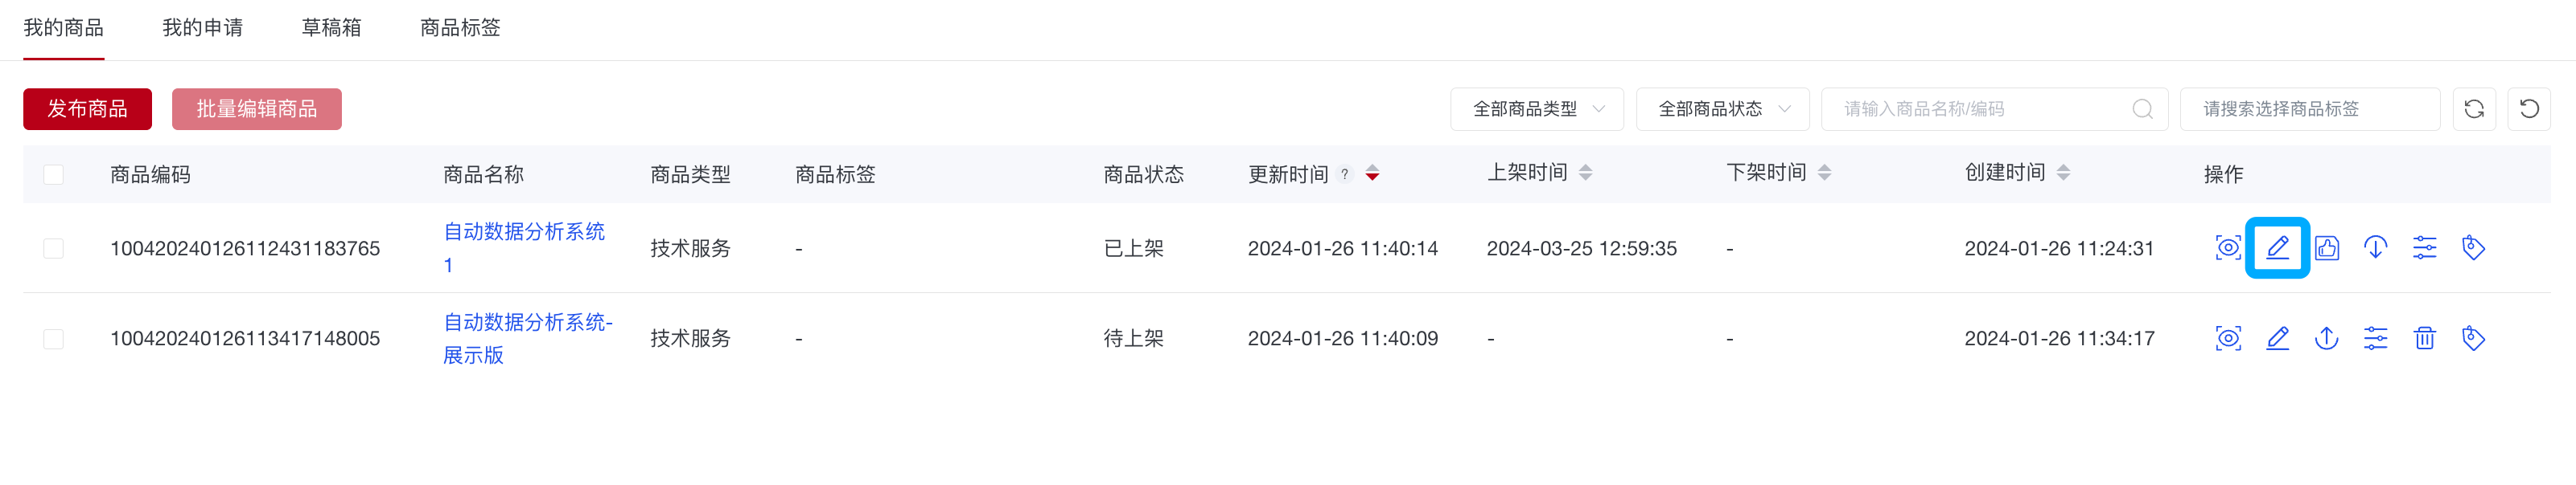Take down 自动数据分析系统1 with the down-arrow icon
This screenshot has width=2576, height=485.
[2376, 247]
